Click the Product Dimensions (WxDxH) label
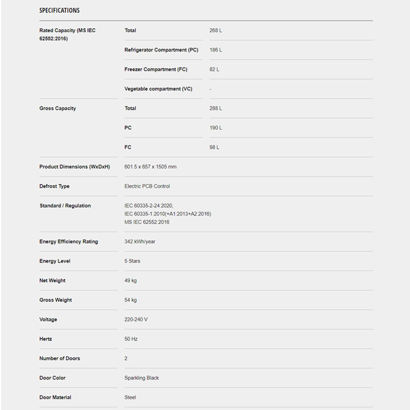This screenshot has width=410, height=410. [x=74, y=167]
